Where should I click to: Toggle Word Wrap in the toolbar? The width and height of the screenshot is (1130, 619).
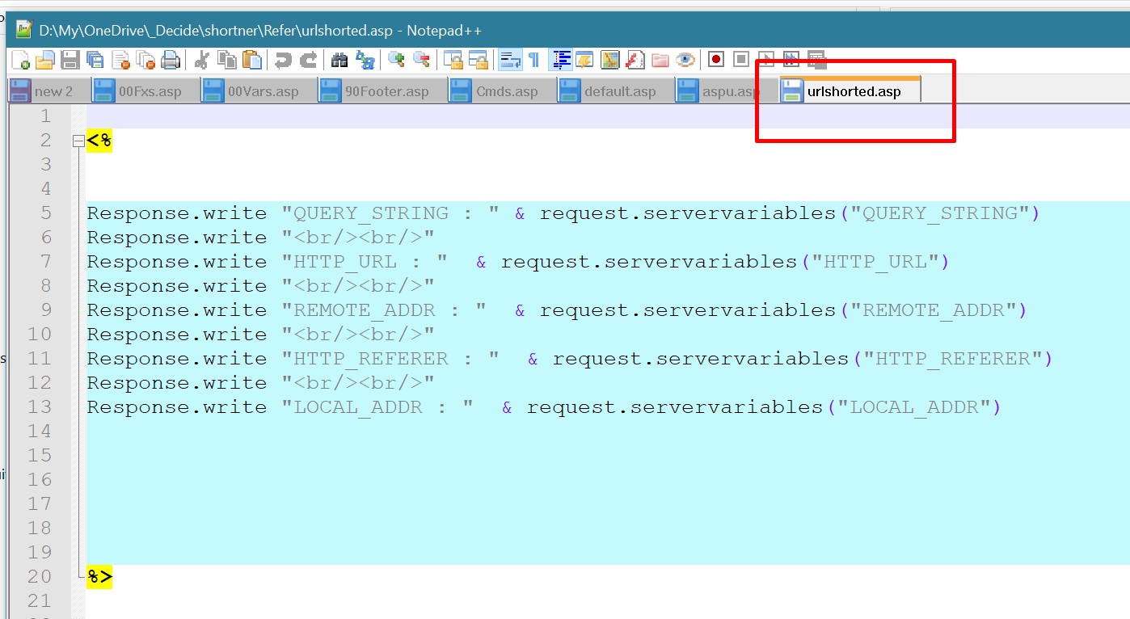tap(510, 60)
